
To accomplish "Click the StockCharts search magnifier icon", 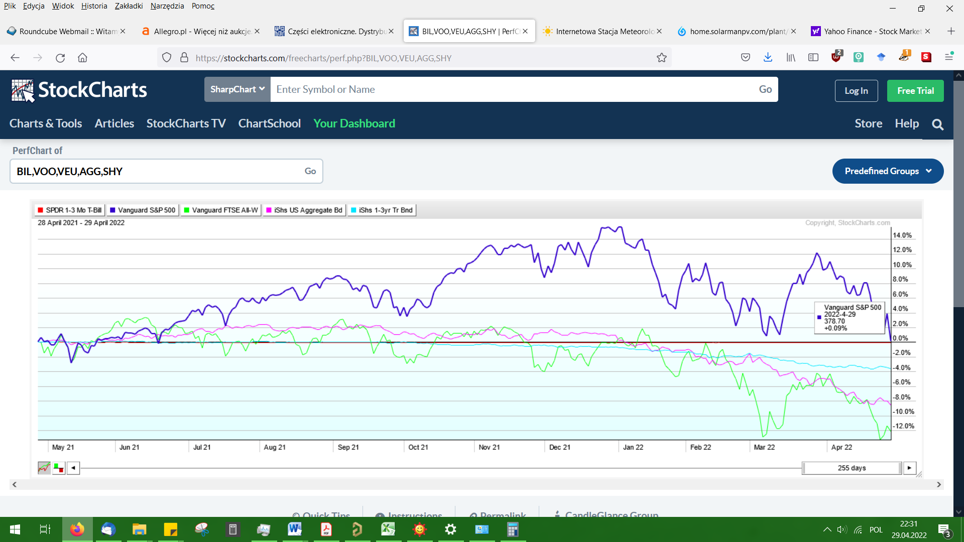I will point(937,124).
